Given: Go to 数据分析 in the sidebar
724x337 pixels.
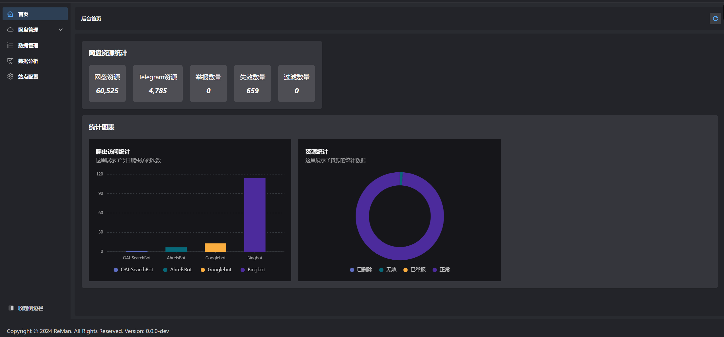Looking at the screenshot, I should (x=35, y=61).
